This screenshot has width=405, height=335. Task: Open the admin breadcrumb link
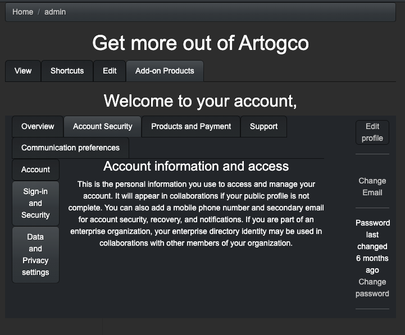point(55,12)
